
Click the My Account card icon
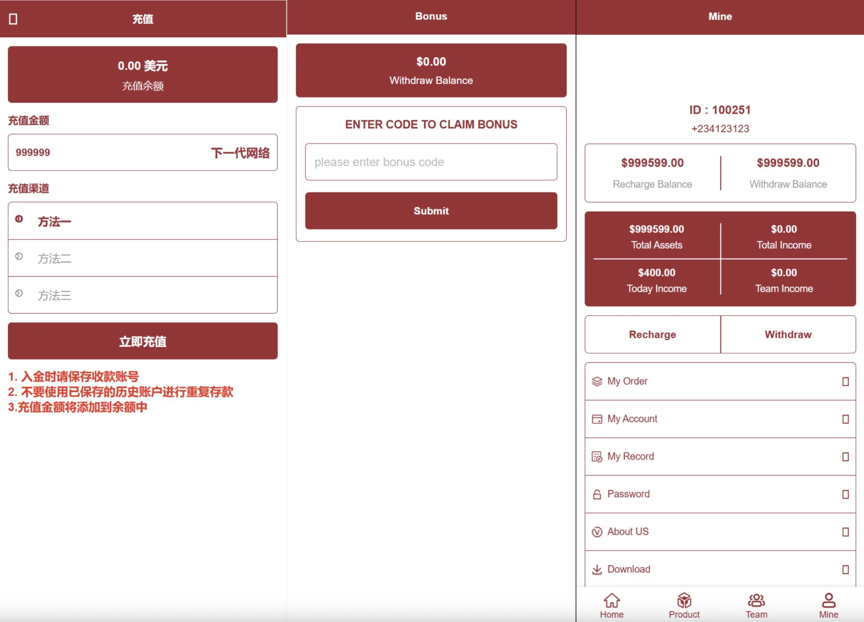click(x=597, y=419)
